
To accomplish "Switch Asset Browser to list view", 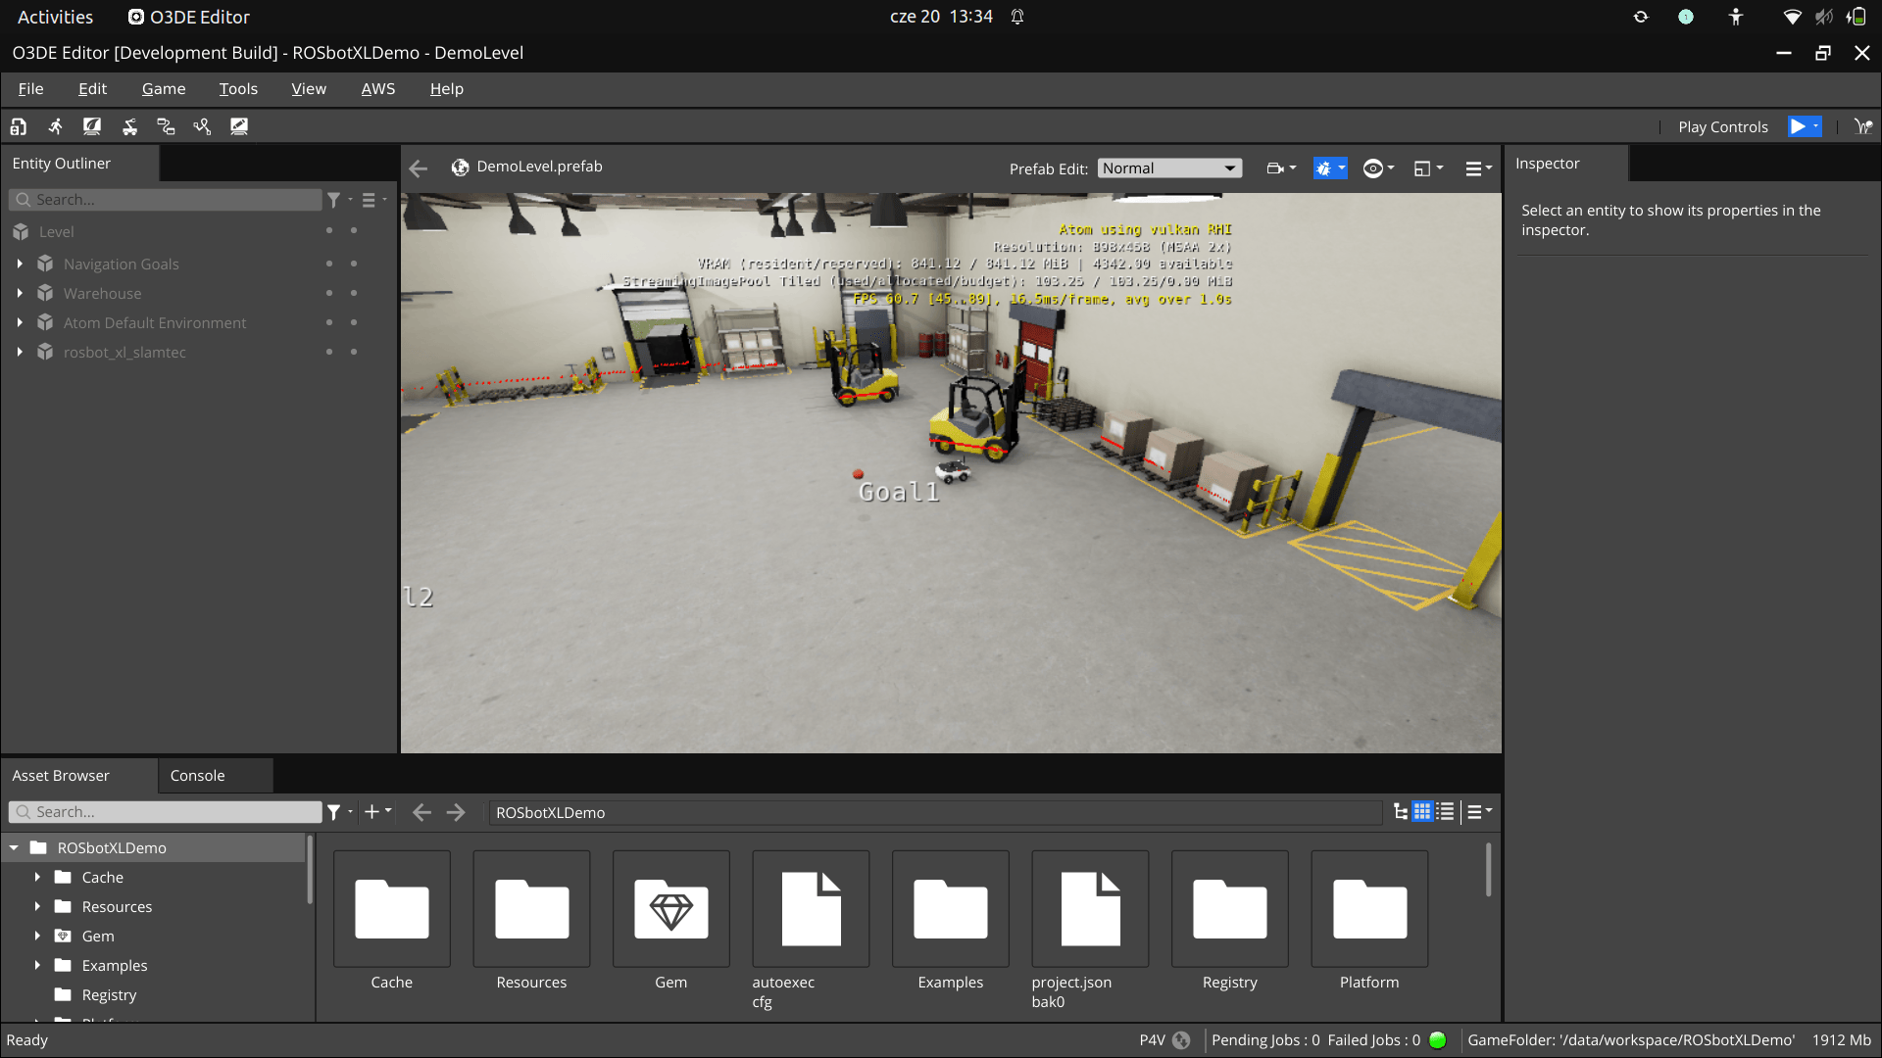I will click(x=1445, y=812).
